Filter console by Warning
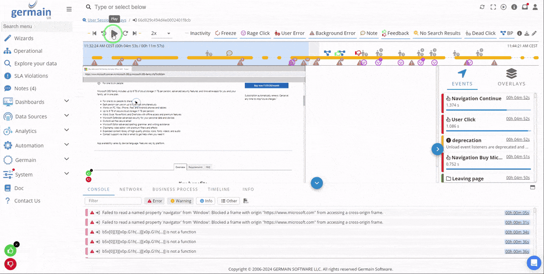Screen dimensions: 544x274 click(181, 201)
